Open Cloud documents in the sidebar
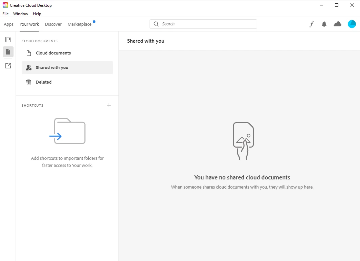360x261 pixels. point(67,53)
